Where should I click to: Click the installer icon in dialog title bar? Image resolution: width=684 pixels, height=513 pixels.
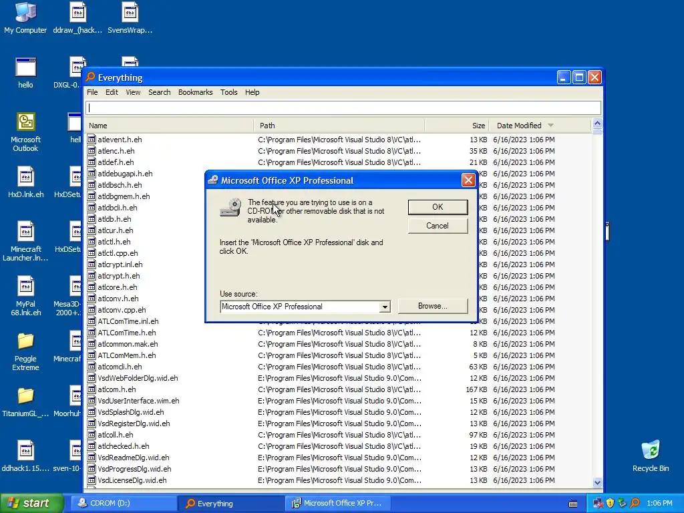pos(213,180)
